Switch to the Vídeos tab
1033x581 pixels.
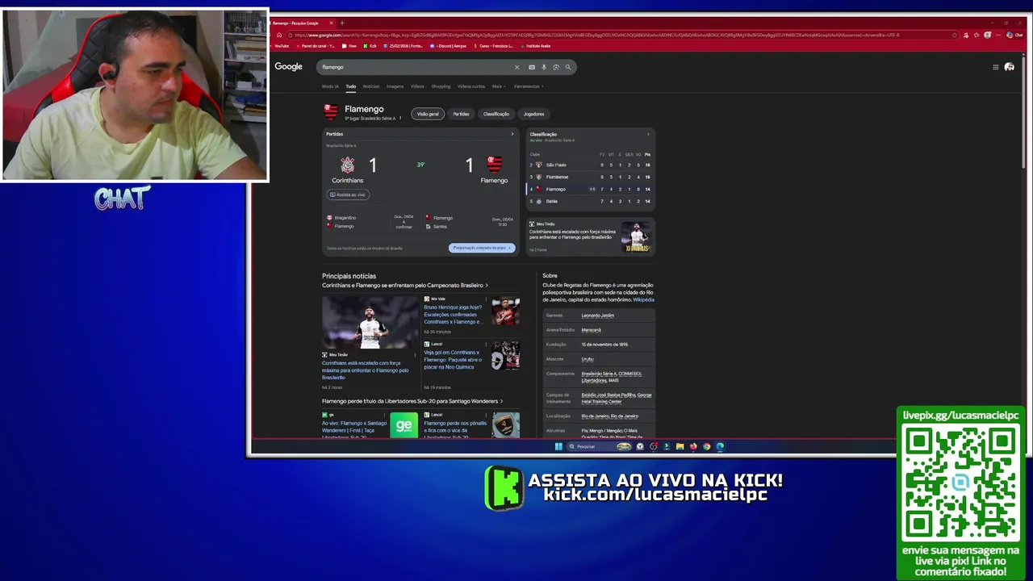(417, 86)
